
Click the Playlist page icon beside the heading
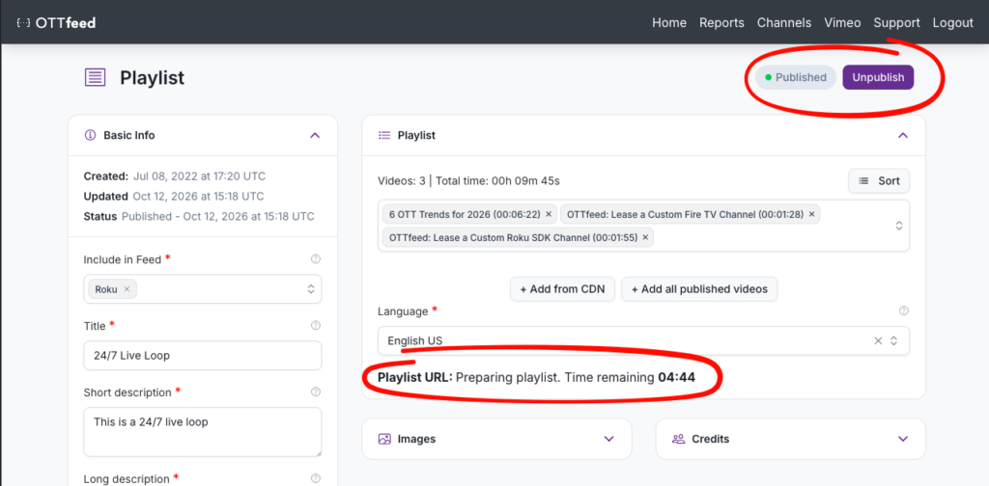pos(95,78)
